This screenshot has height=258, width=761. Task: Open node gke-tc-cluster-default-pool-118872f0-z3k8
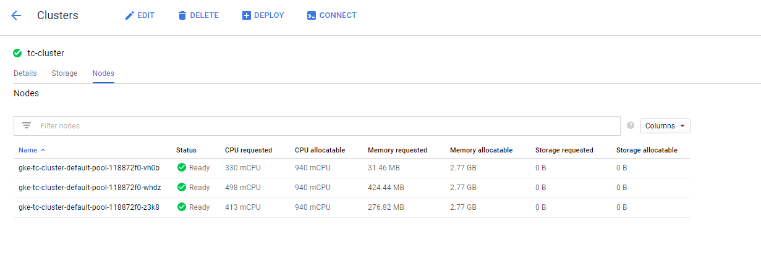89,207
